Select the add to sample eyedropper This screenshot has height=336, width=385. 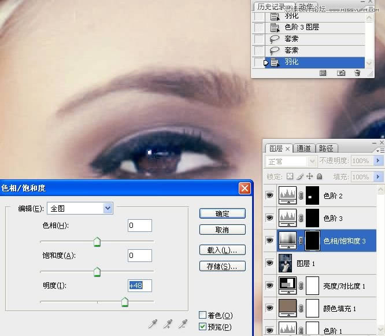[168, 324]
